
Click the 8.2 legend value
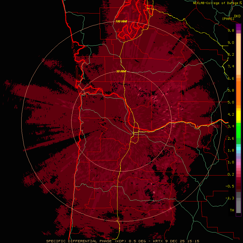(231, 54)
